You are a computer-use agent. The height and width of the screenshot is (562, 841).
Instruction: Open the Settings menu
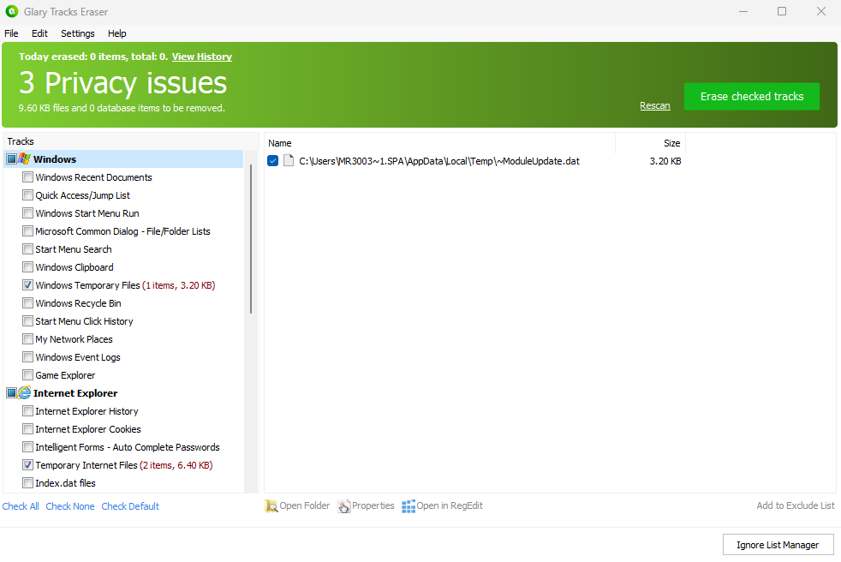click(x=77, y=33)
